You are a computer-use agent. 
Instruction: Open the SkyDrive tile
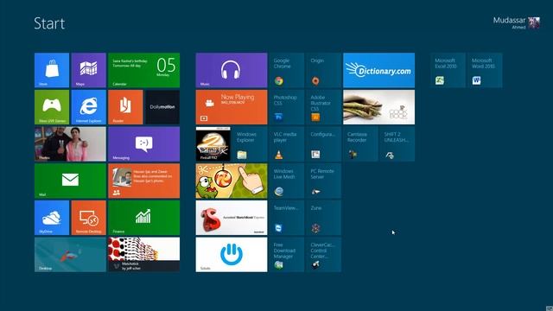[52, 218]
